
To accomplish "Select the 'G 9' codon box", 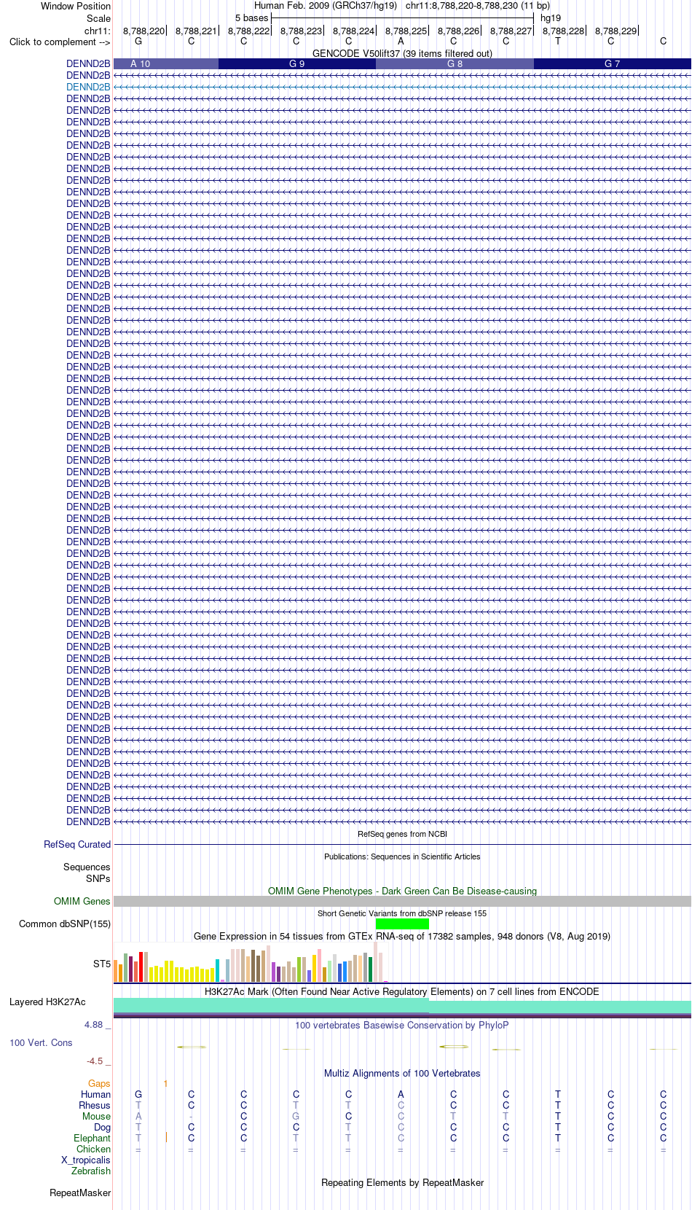I will [297, 64].
